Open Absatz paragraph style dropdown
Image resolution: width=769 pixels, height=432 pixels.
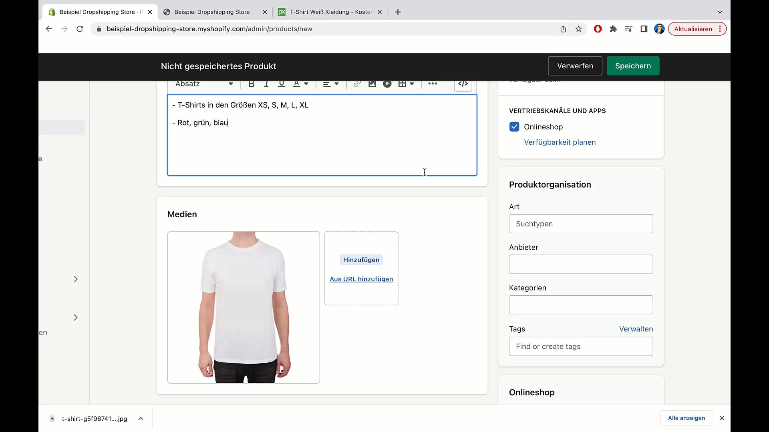click(204, 84)
